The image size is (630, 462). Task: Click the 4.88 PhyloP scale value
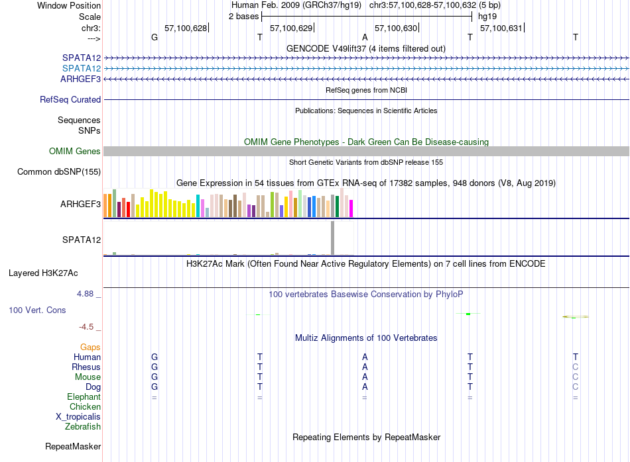pos(85,294)
